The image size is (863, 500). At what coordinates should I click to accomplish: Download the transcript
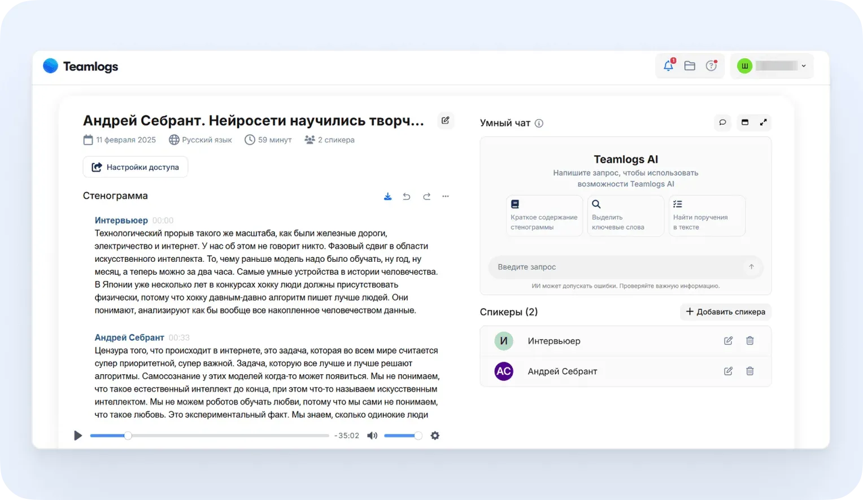pyautogui.click(x=387, y=196)
